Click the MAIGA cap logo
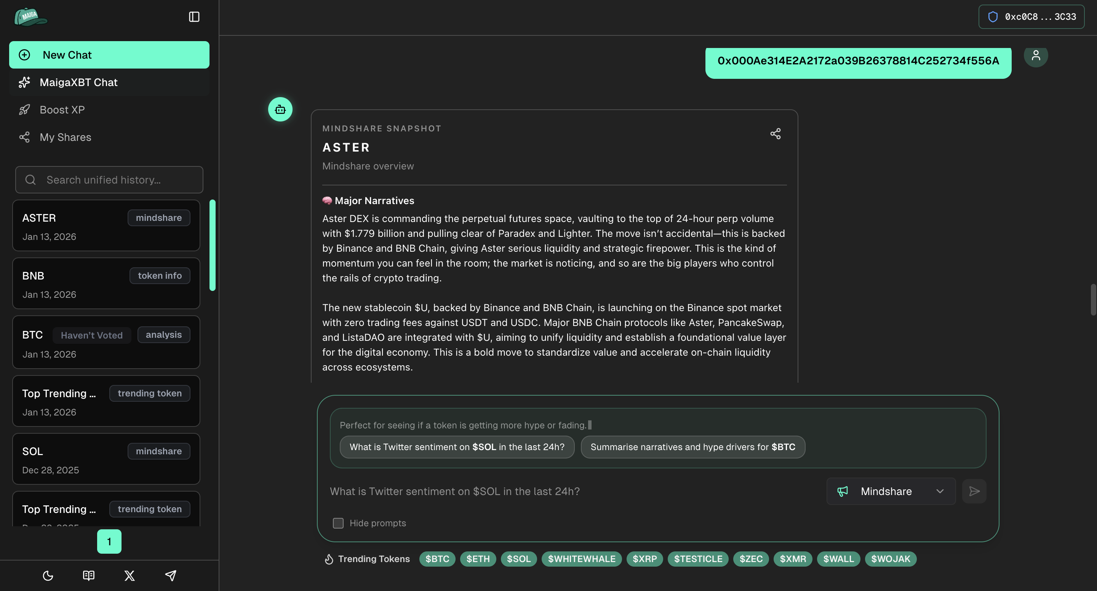This screenshot has height=591, width=1097. [30, 17]
